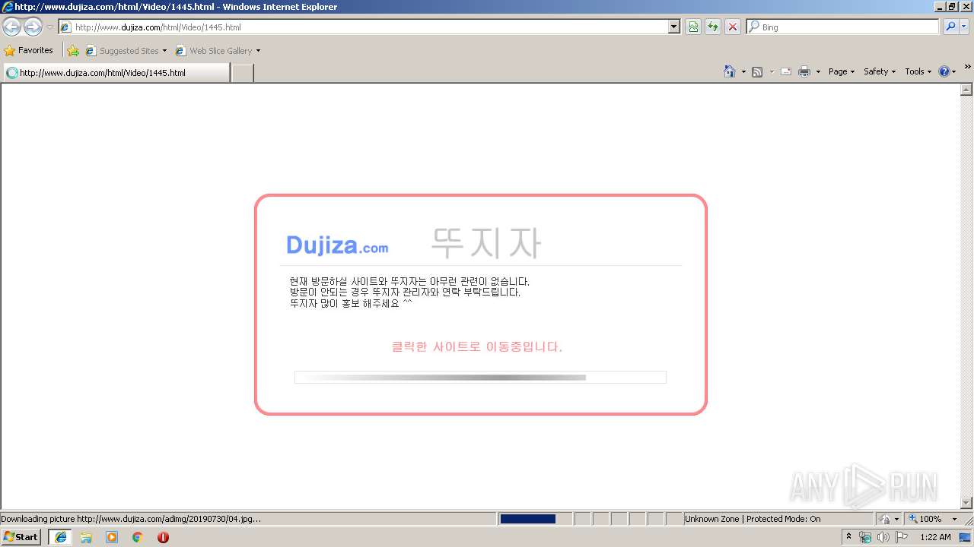974x547 pixels.
Task: Launch Chrome from the taskbar
Action: (x=138, y=537)
